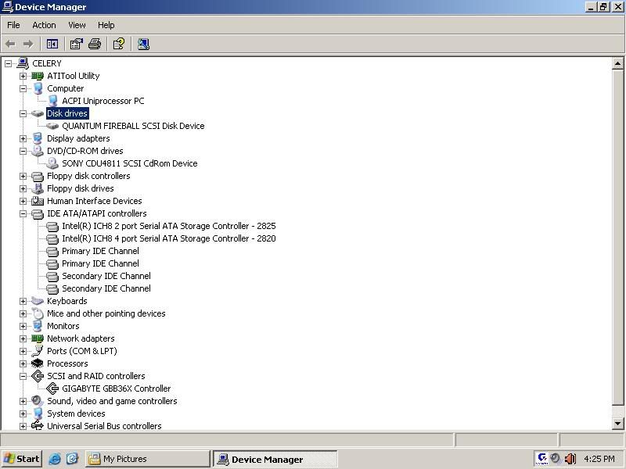Click the Network adapters icon
The width and height of the screenshot is (626, 469).
click(x=38, y=338)
